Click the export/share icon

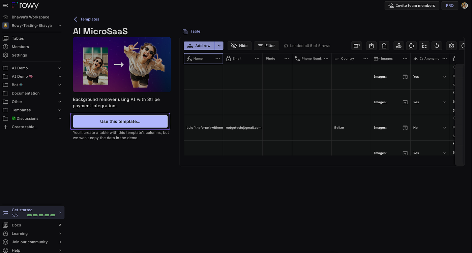click(x=384, y=46)
